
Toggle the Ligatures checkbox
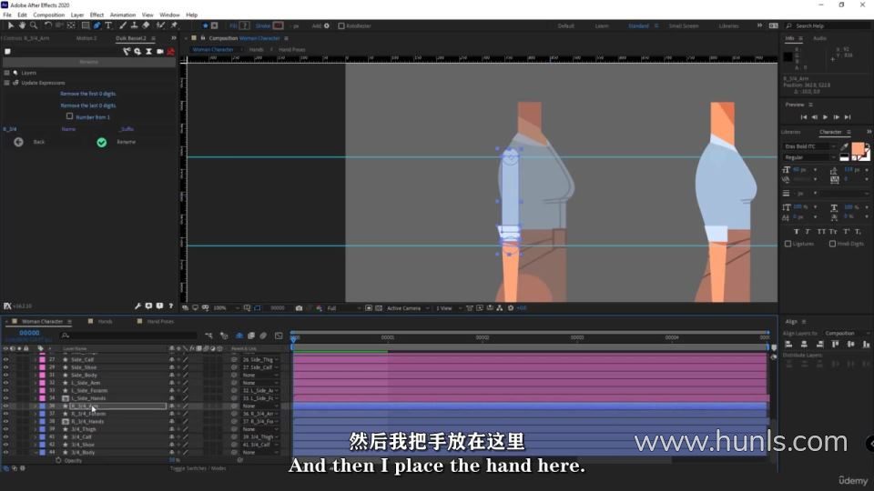(788, 244)
